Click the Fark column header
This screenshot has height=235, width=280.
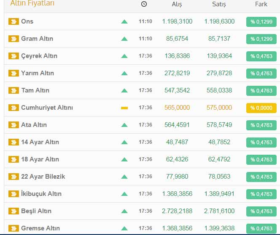(261, 4)
